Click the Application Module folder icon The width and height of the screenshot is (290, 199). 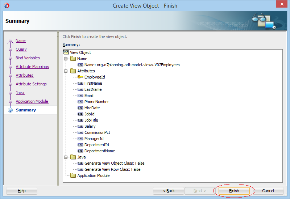[x=73, y=175]
